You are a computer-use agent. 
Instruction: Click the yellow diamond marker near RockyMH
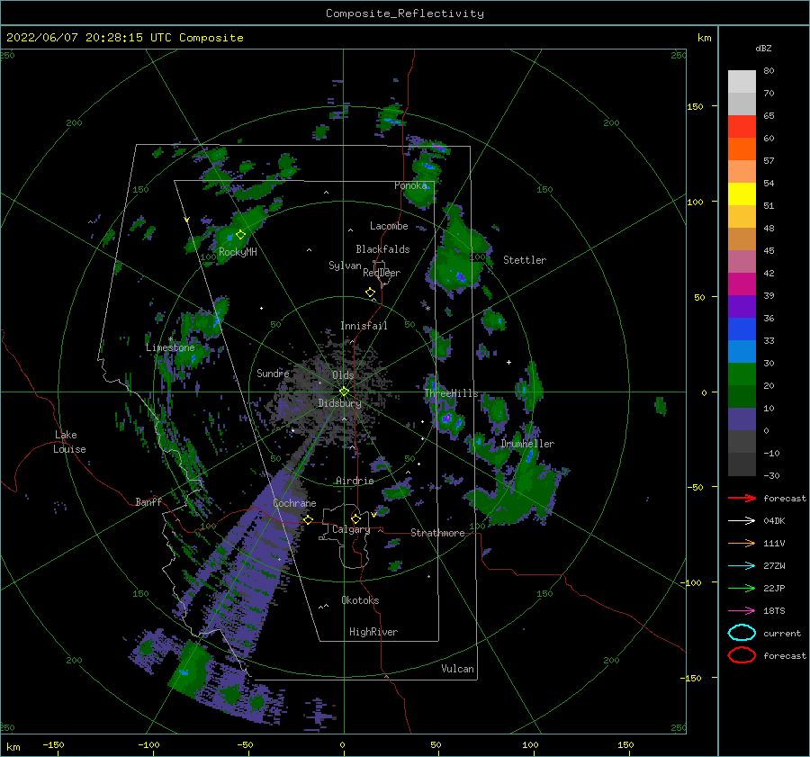240,235
